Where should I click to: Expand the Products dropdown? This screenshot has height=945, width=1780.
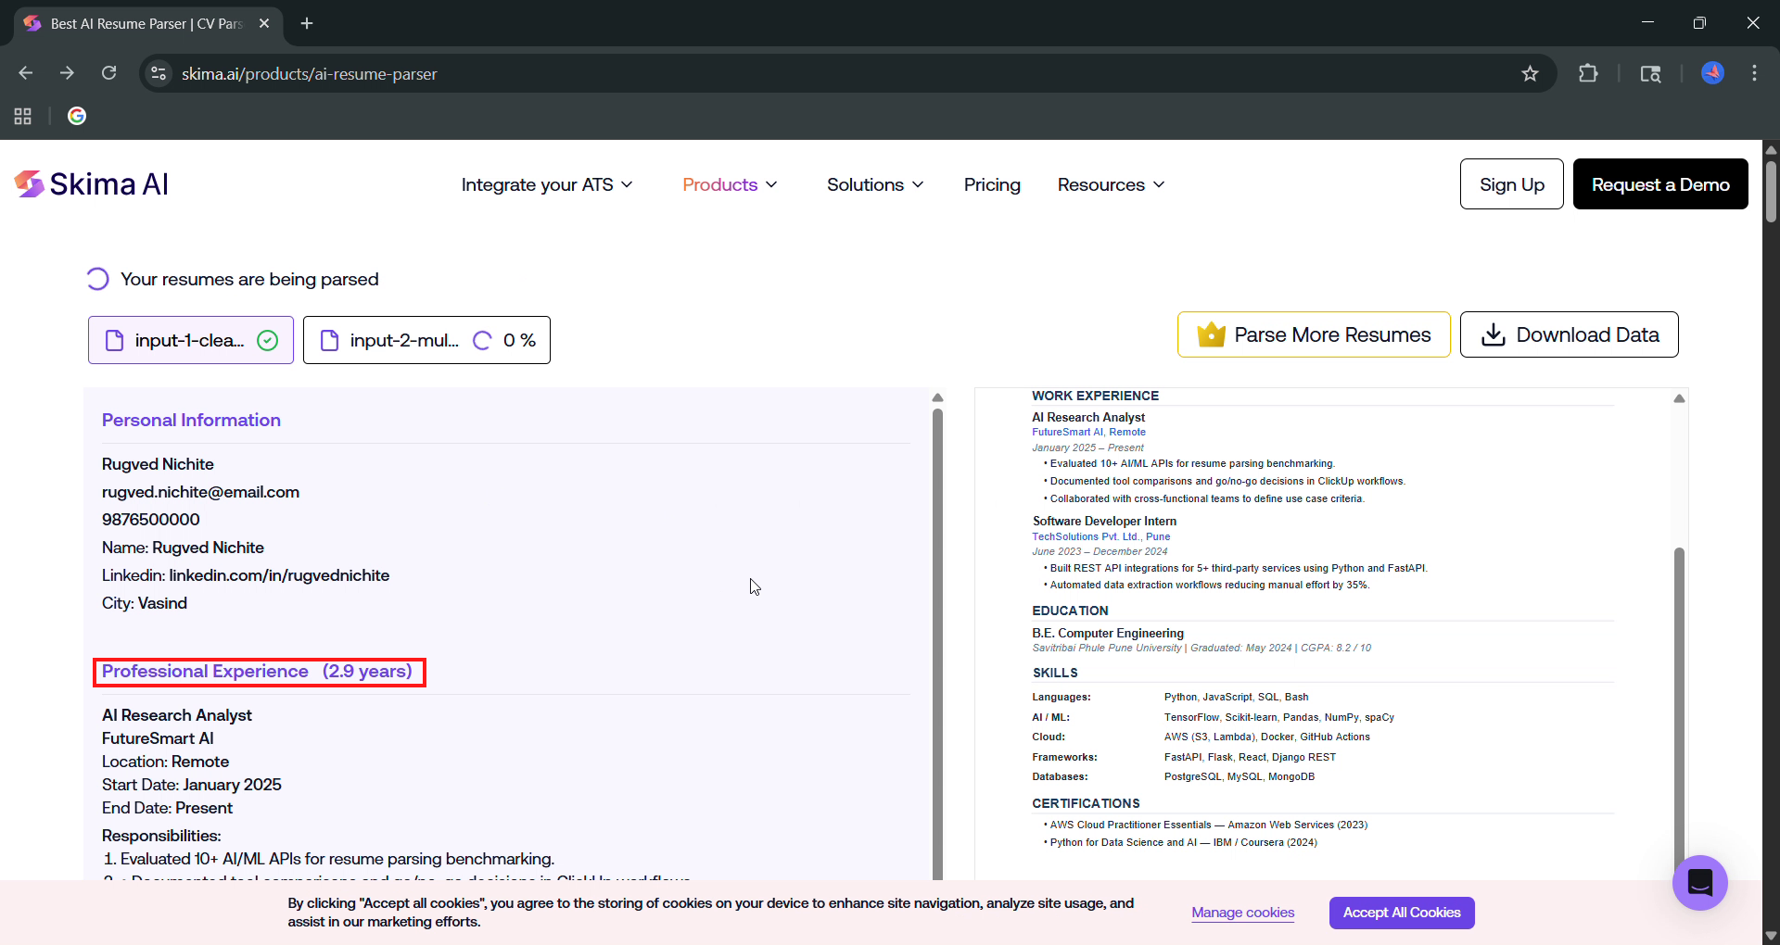(x=730, y=184)
